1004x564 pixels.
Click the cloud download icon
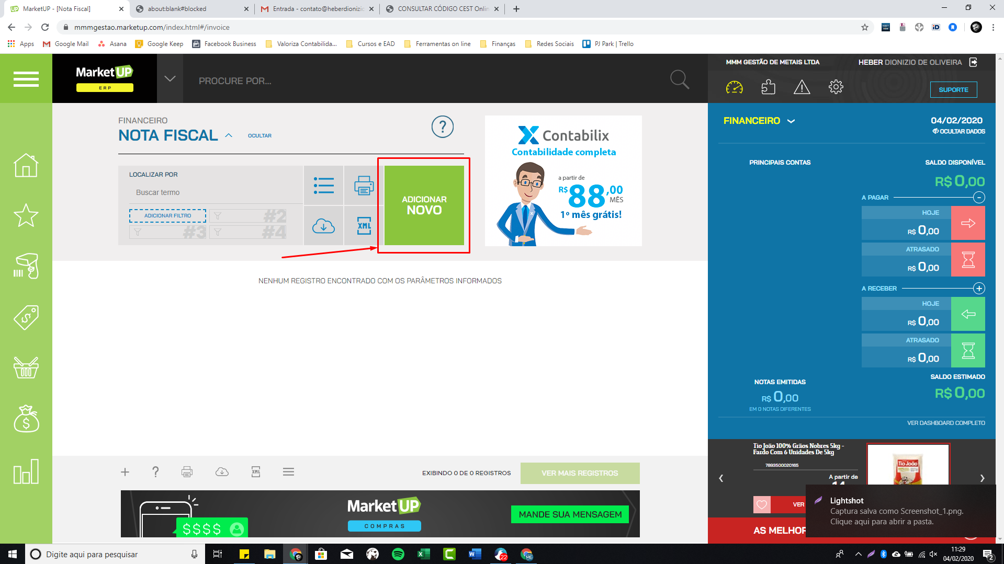pos(323,226)
